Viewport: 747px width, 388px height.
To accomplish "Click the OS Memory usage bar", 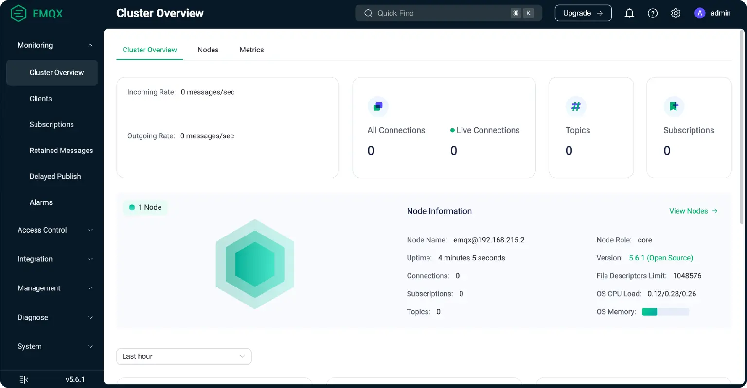I will (x=665, y=311).
